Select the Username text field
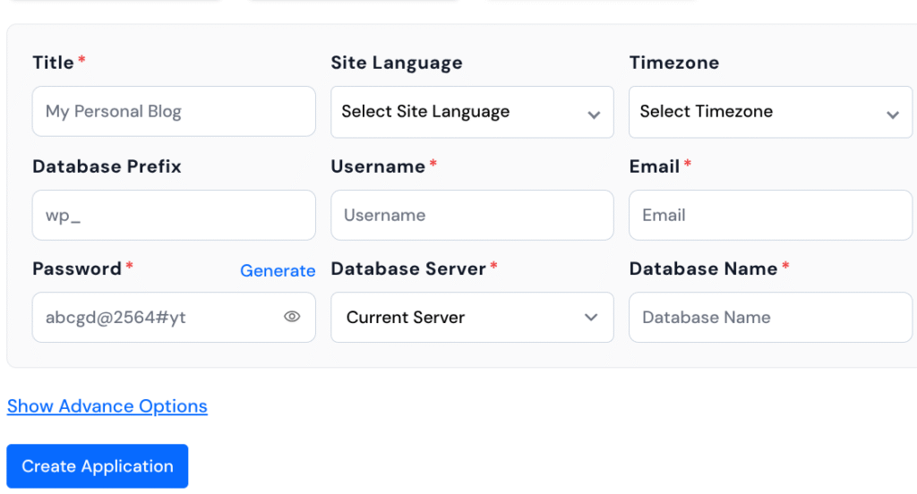Screen dimensions: 917x494 [x=472, y=216]
